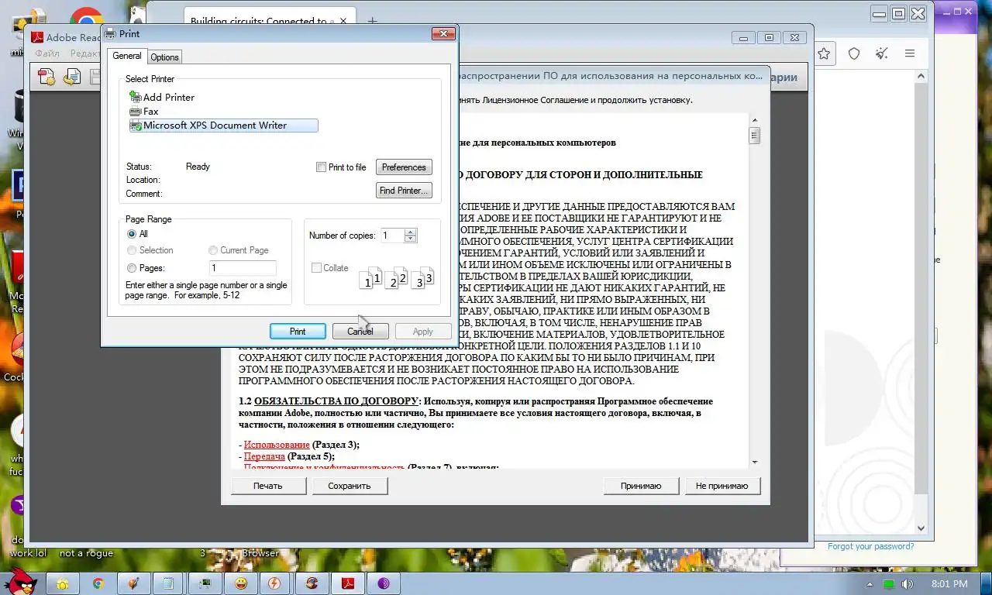Click the license text scrollbar thumb
This screenshot has height=595, width=992.
[x=754, y=136]
